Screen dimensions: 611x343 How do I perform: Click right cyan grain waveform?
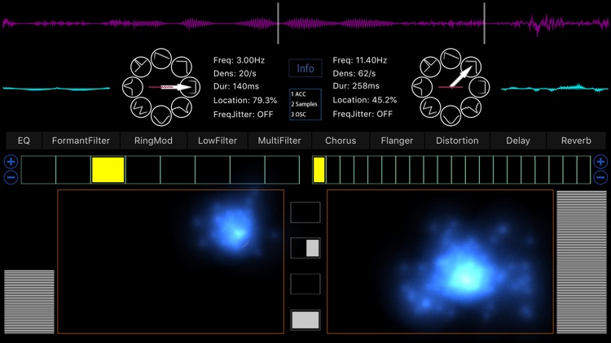click(x=555, y=89)
